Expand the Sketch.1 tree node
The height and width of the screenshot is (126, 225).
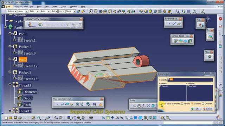coord(14,40)
